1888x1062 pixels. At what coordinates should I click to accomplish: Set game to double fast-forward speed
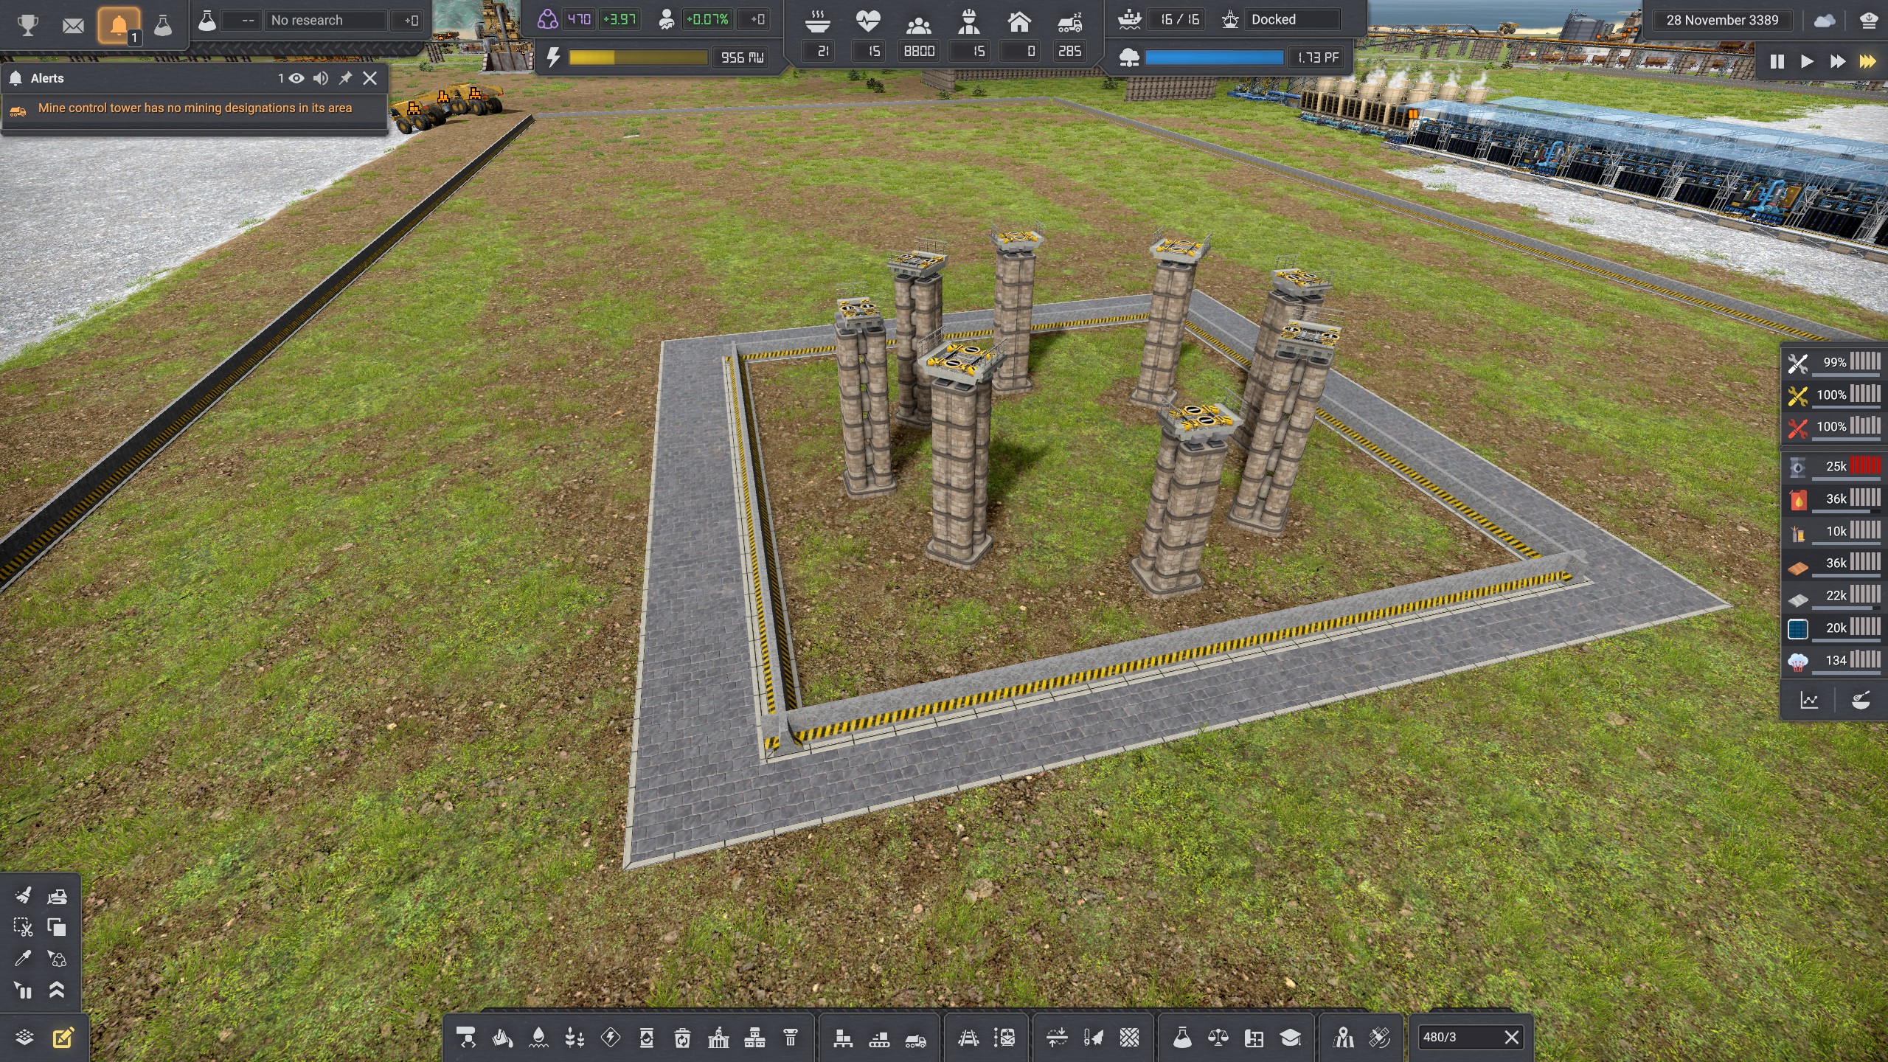(x=1837, y=61)
